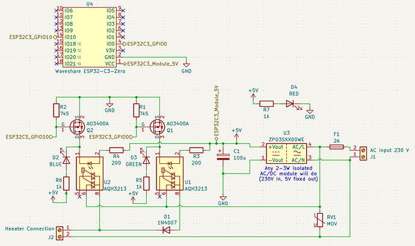Click the blue AC/DC module note text
This screenshot has width=415, height=246.
click(288, 173)
